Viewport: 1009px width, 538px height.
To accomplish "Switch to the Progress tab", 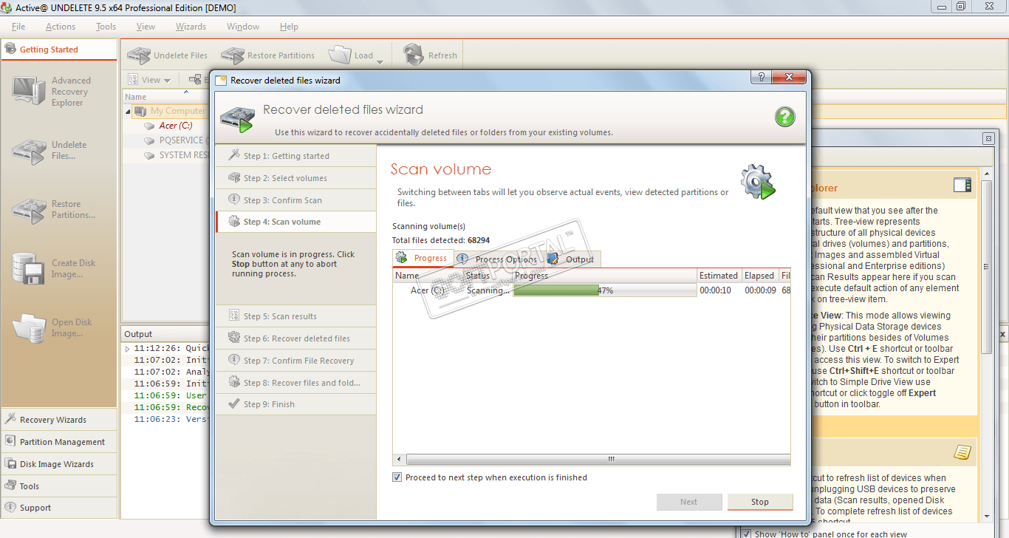I will (x=423, y=258).
